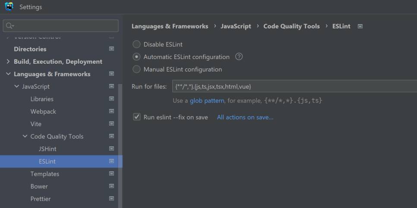Click project-level icon after ESLint breadcrumb
Image resolution: width=417 pixels, height=208 pixels.
tap(360, 26)
